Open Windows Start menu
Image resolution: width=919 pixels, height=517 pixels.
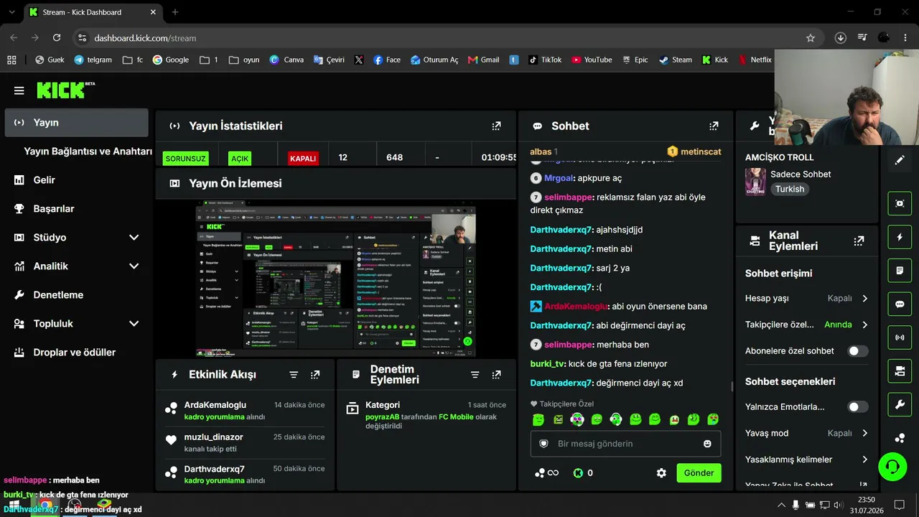coord(14,506)
